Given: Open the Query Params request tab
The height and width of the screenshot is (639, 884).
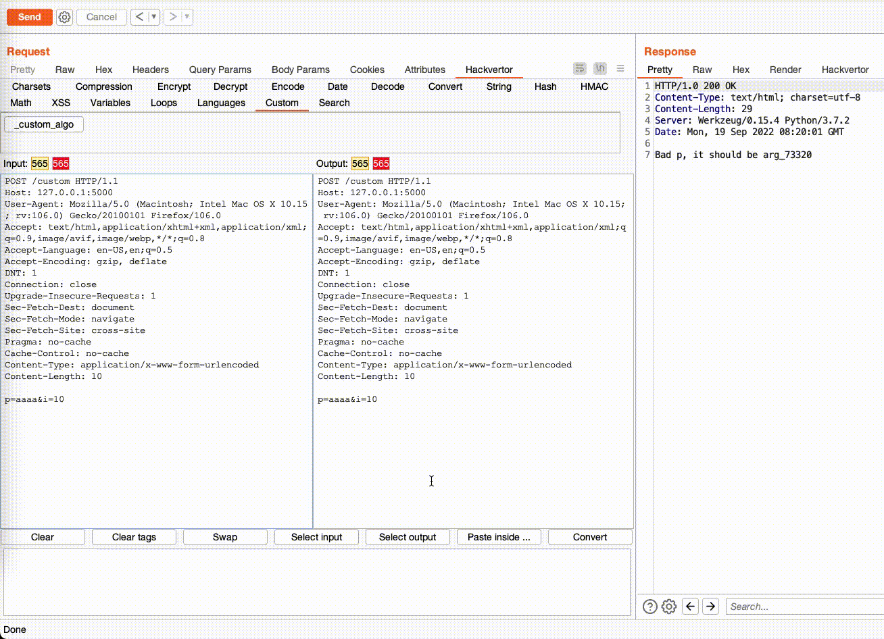Looking at the screenshot, I should tap(220, 70).
